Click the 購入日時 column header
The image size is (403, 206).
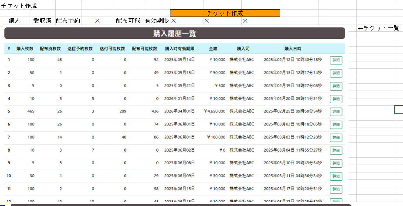point(293,48)
